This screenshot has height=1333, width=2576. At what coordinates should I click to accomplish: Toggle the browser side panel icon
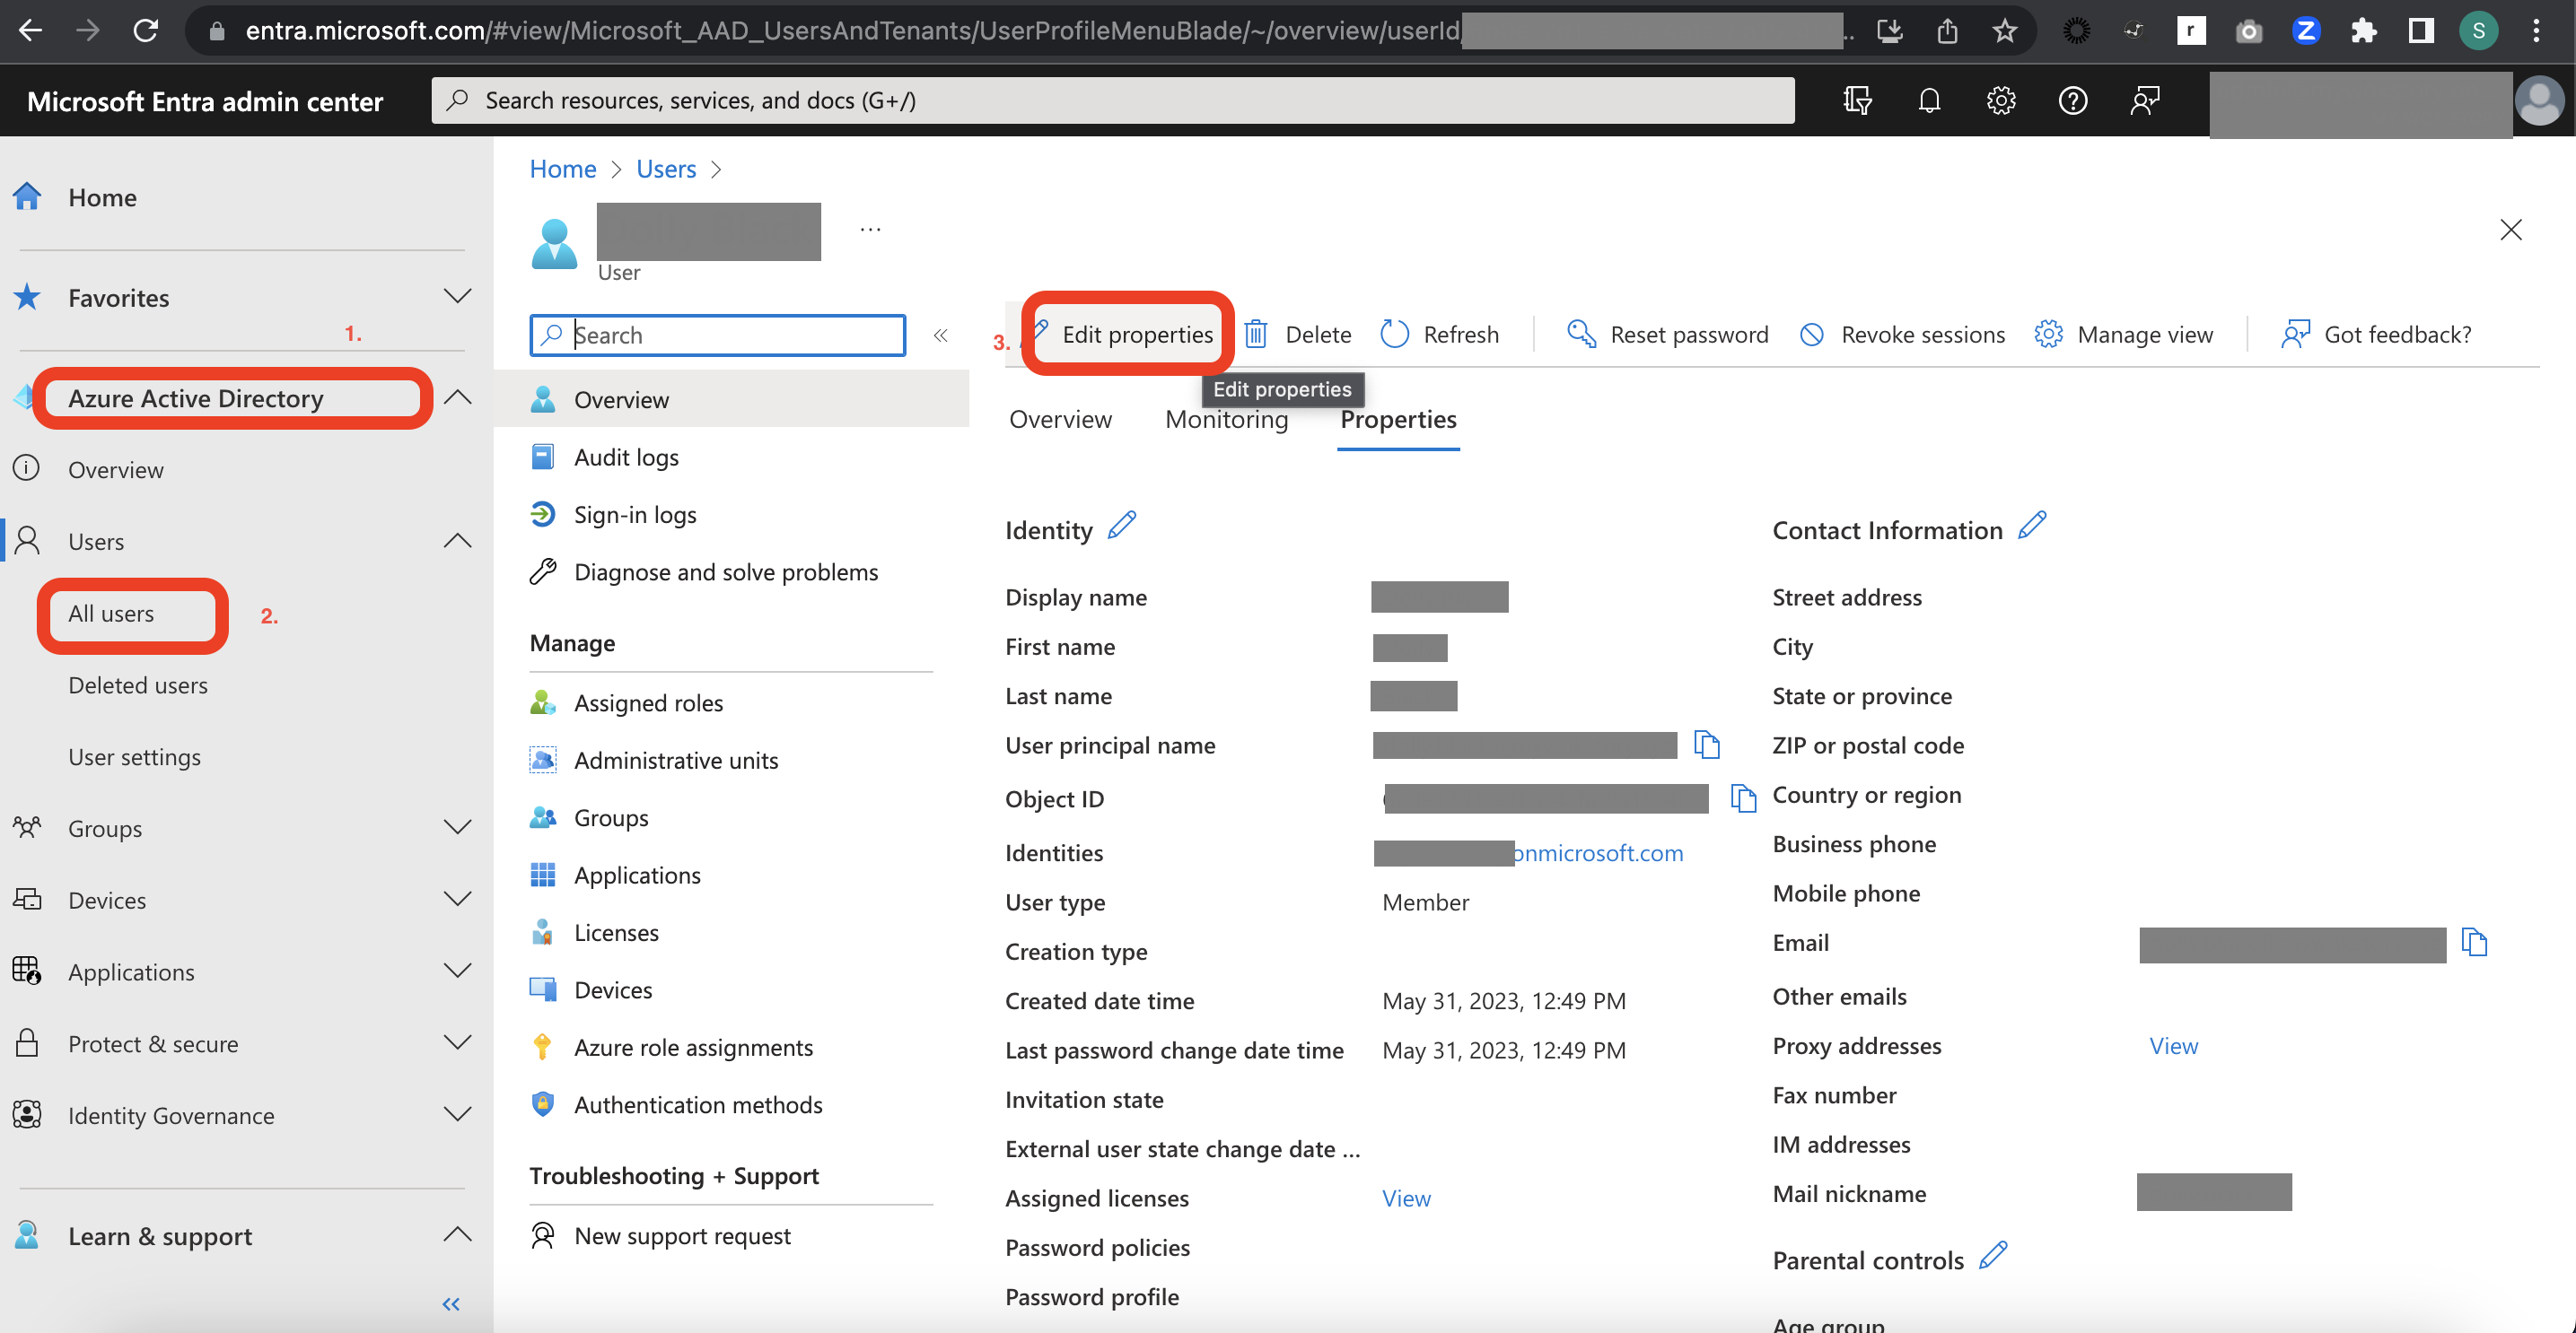(2421, 31)
